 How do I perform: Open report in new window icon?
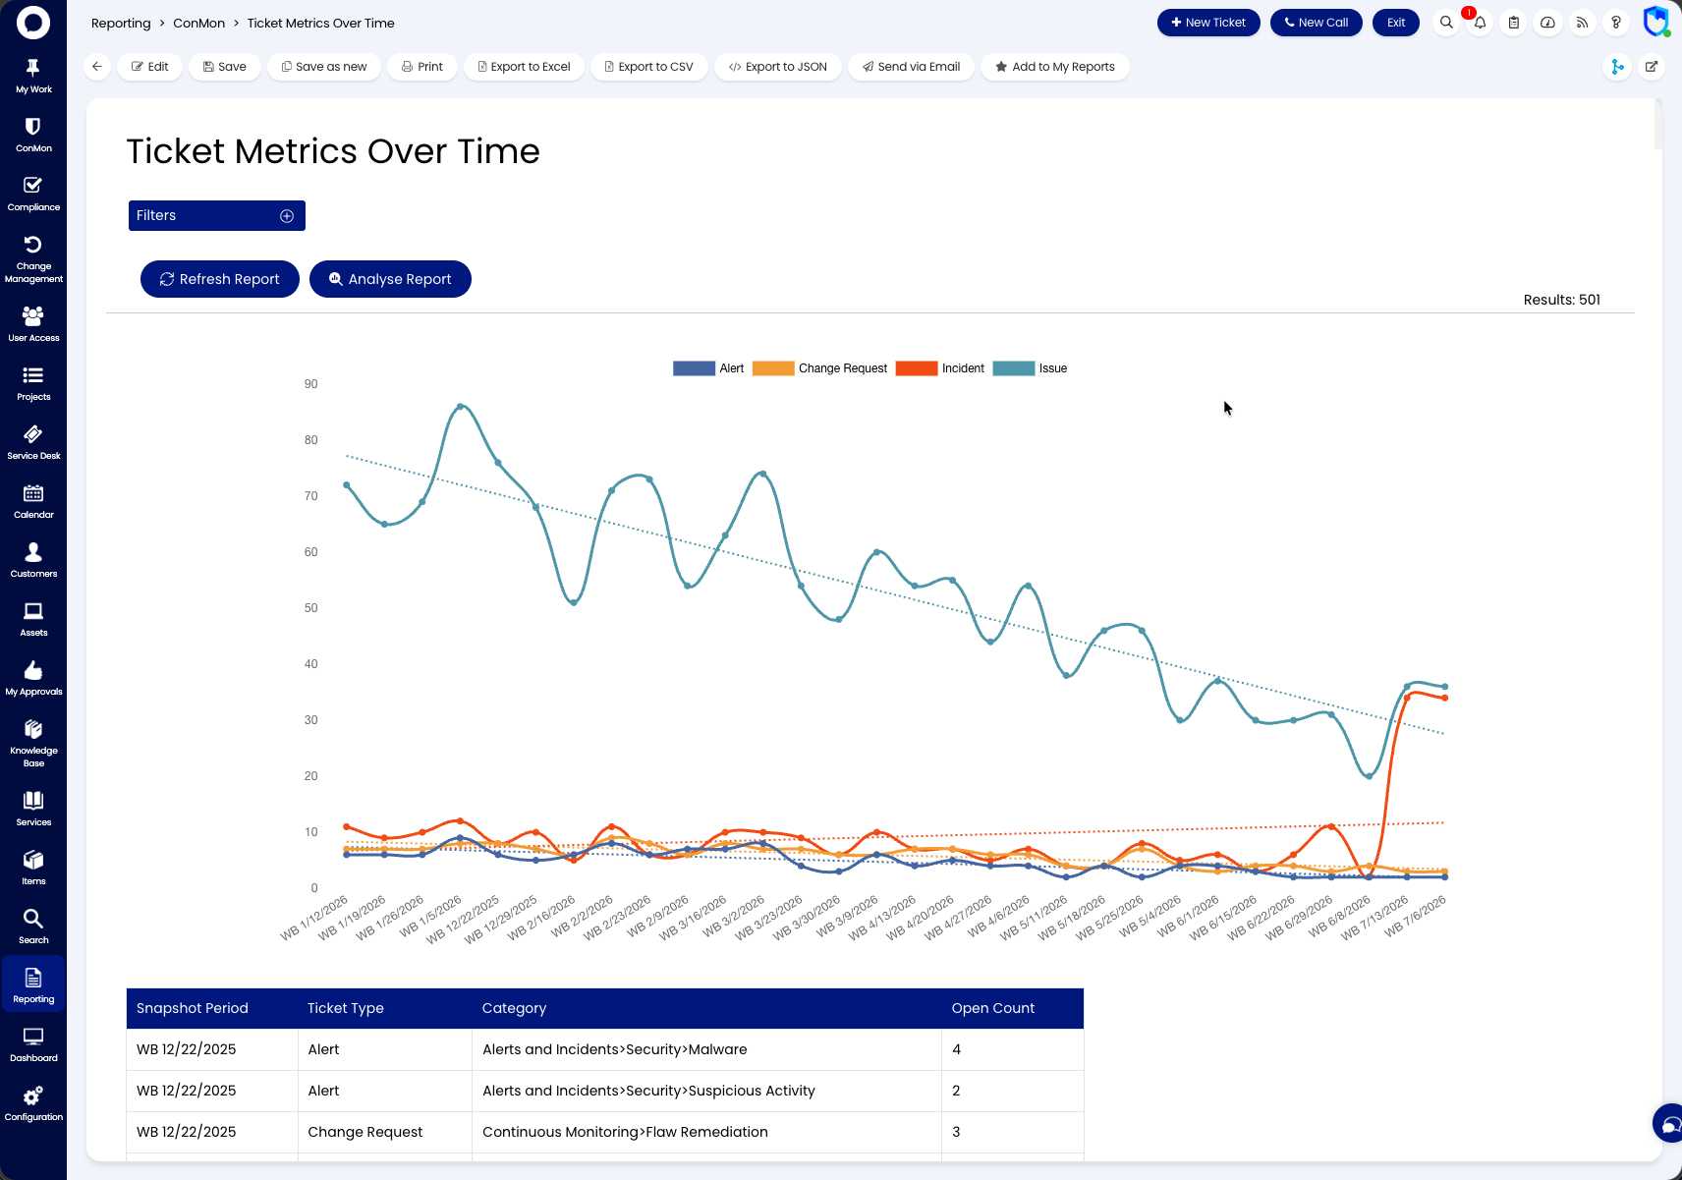pos(1652,67)
